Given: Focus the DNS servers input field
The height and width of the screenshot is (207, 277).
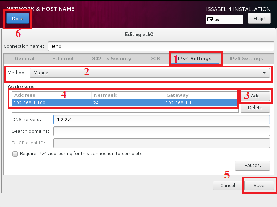Looking at the screenshot, I should (161, 120).
